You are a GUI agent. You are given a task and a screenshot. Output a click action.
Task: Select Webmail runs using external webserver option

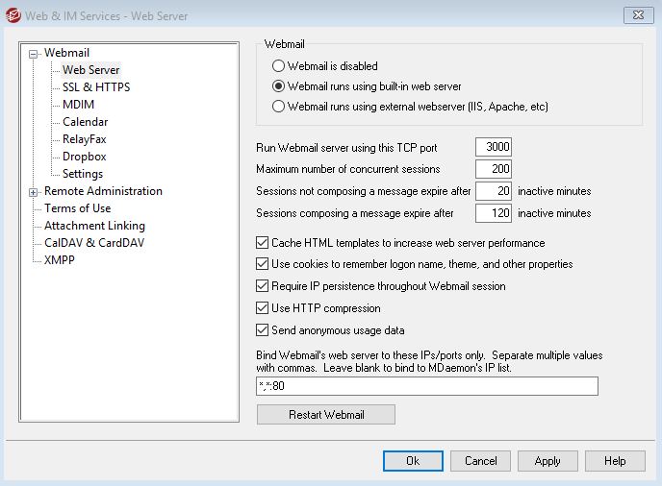pos(278,107)
